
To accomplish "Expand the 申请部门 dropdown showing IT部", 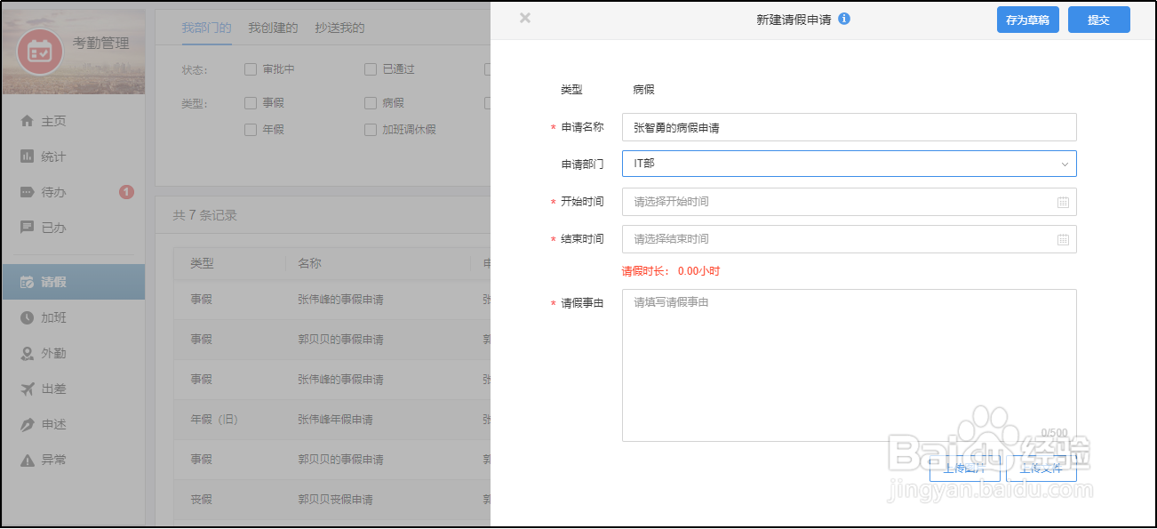I will (849, 164).
